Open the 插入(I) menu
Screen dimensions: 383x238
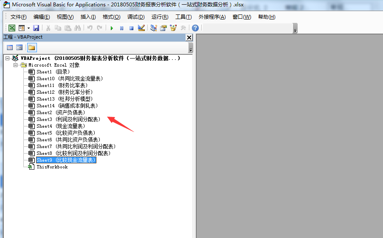tap(88, 17)
